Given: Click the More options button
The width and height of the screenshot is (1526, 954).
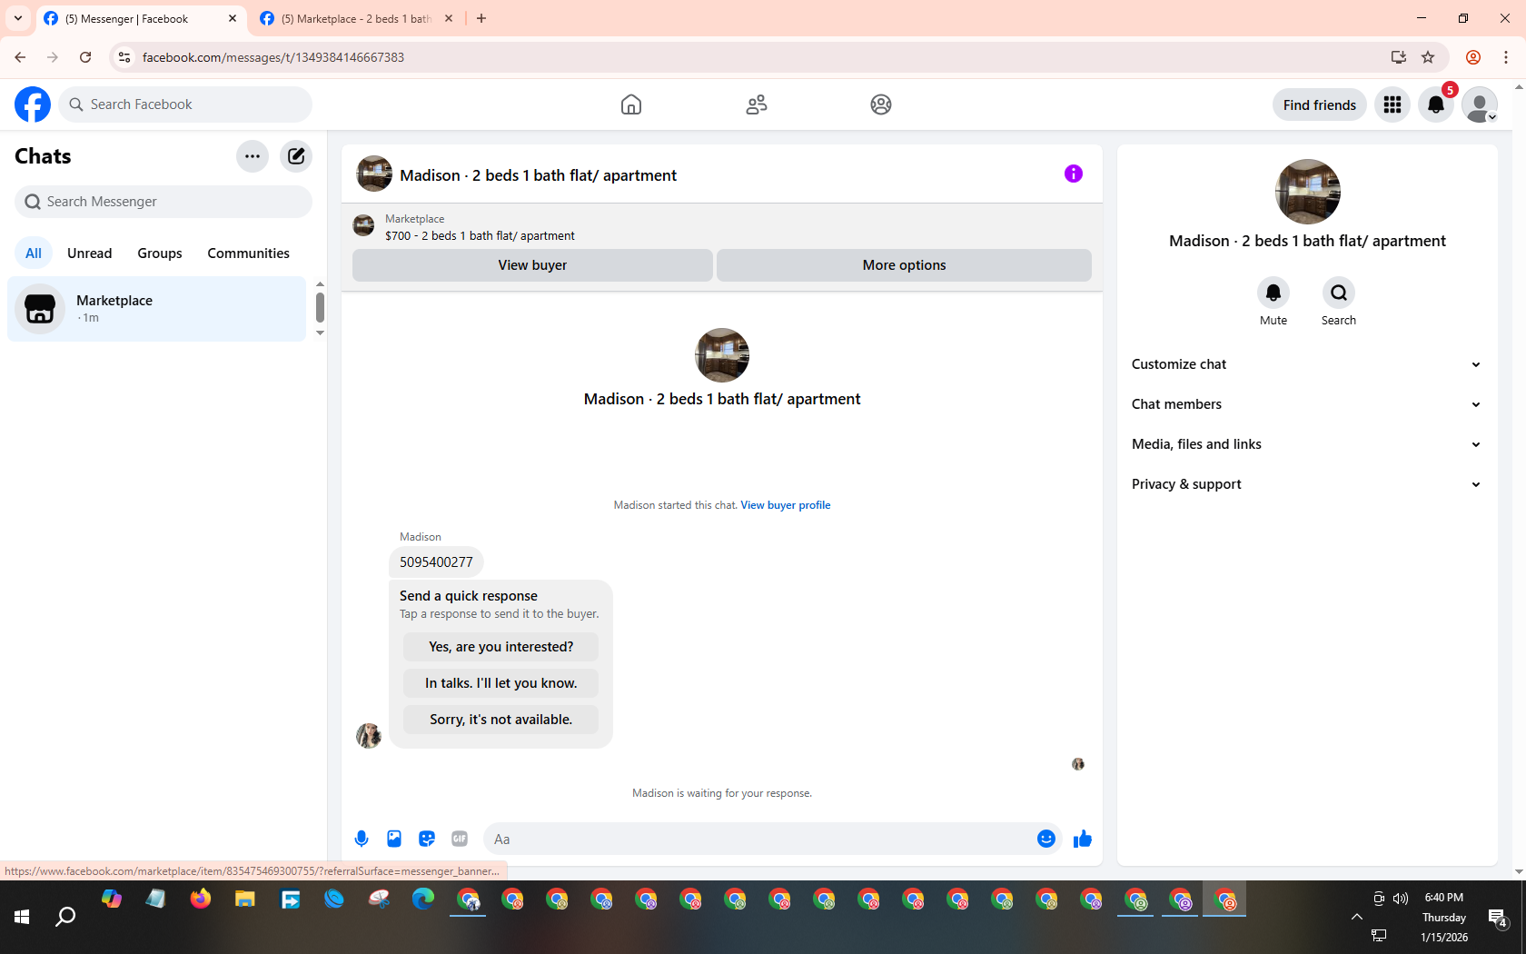Looking at the screenshot, I should (x=904, y=265).
